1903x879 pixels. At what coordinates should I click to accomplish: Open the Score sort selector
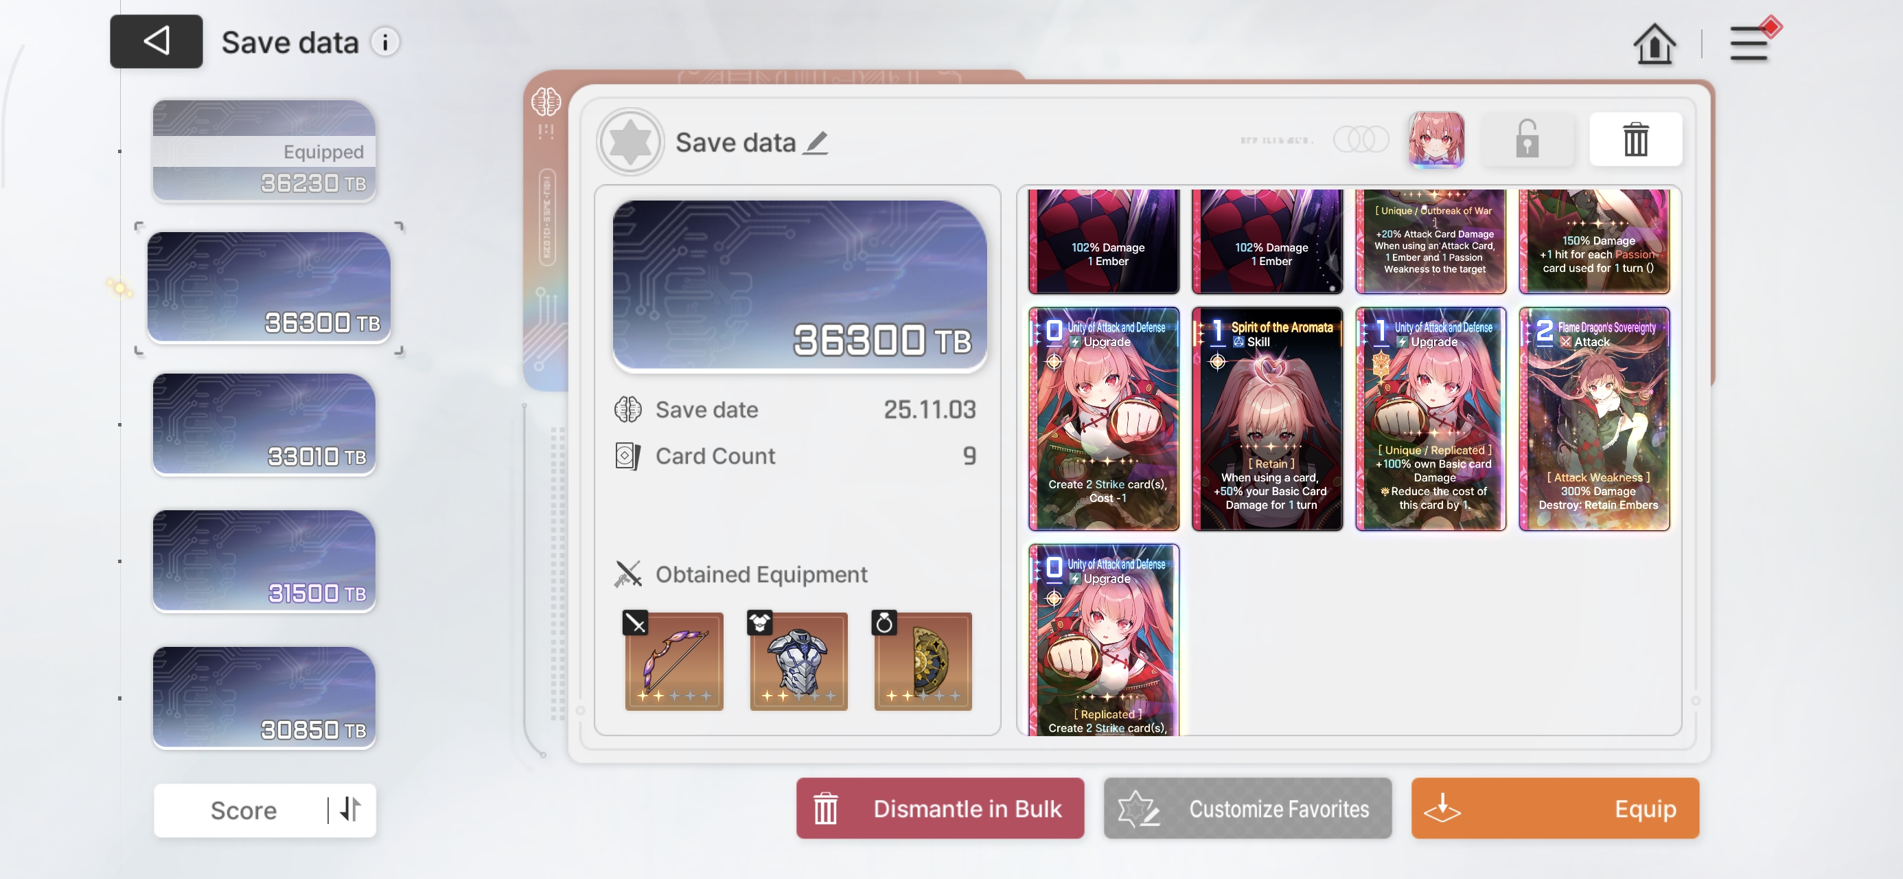(x=244, y=810)
